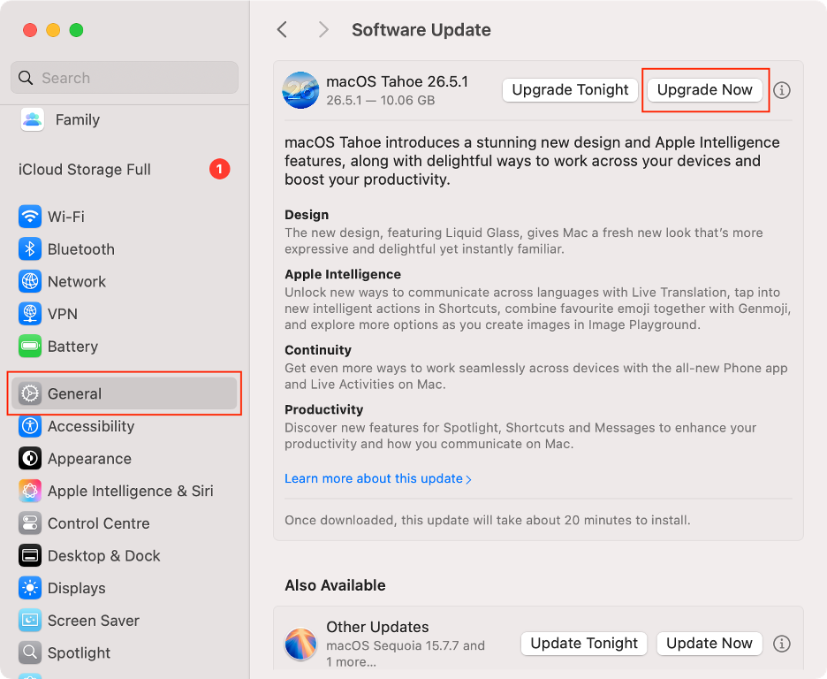Open the Network globe icon

[30, 282]
